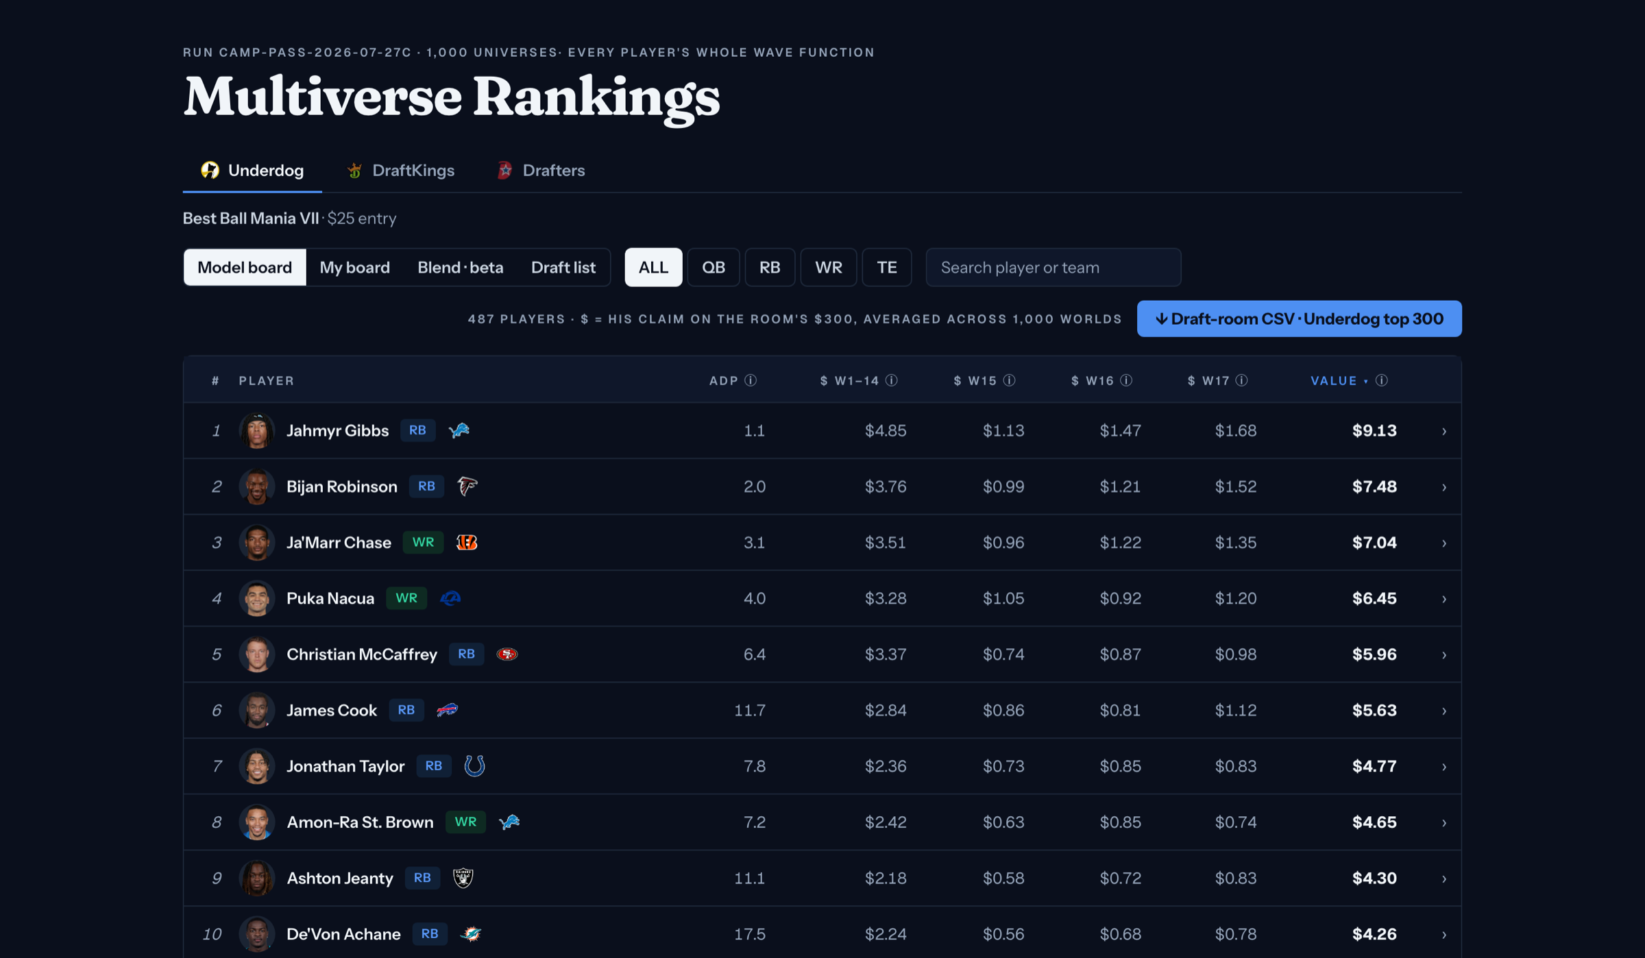Expand Amon-Ra St. Brown row chevron
Viewport: 1645px width, 958px height.
point(1444,823)
